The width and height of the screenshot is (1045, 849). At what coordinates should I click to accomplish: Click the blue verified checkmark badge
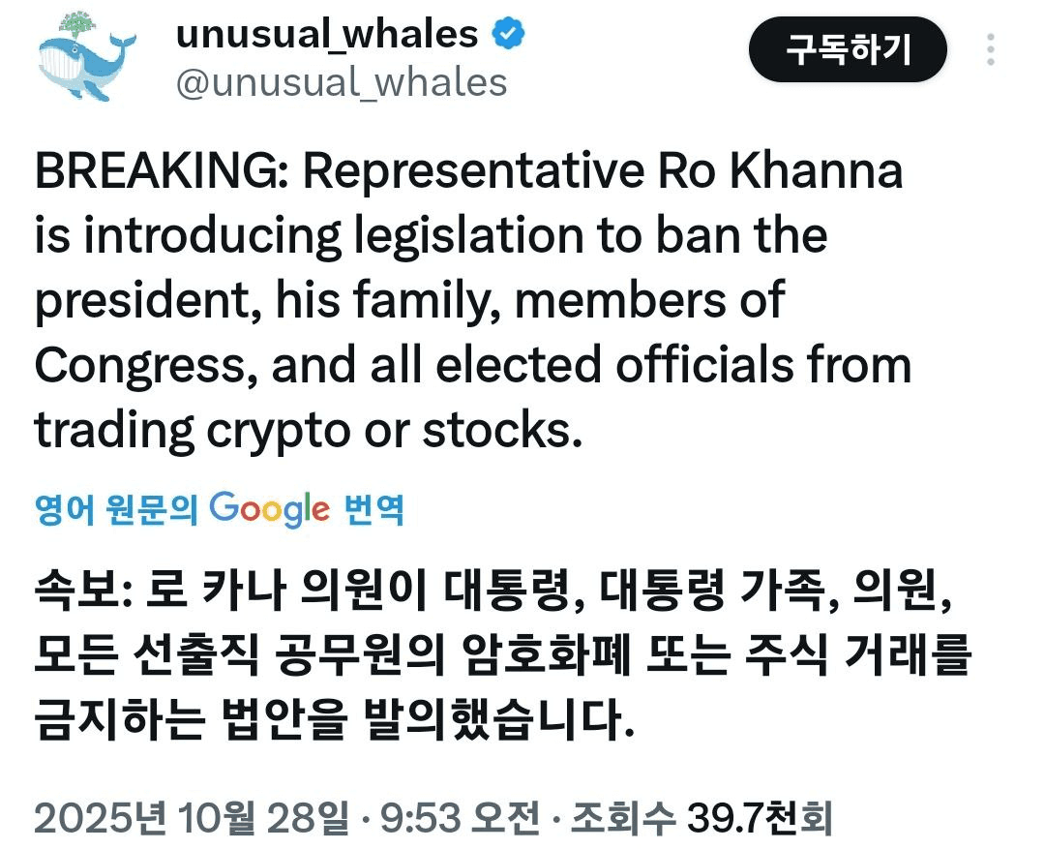[x=510, y=36]
